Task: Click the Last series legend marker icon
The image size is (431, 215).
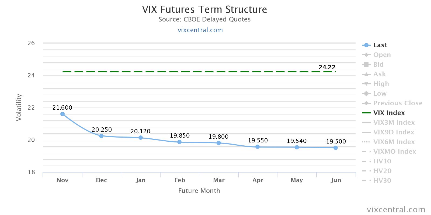Action: 366,45
